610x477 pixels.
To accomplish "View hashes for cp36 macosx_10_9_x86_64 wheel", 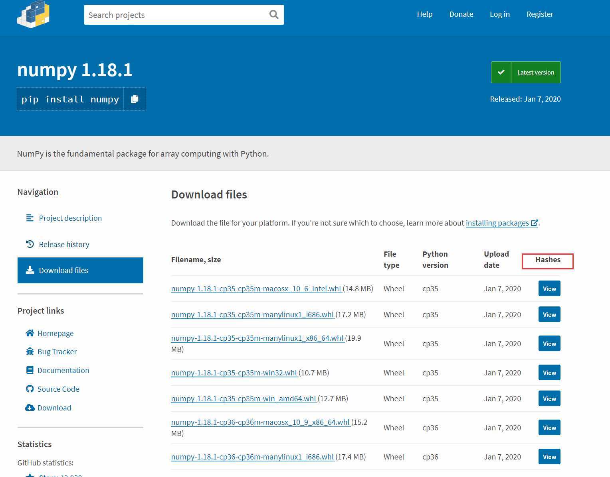I will [x=549, y=428].
